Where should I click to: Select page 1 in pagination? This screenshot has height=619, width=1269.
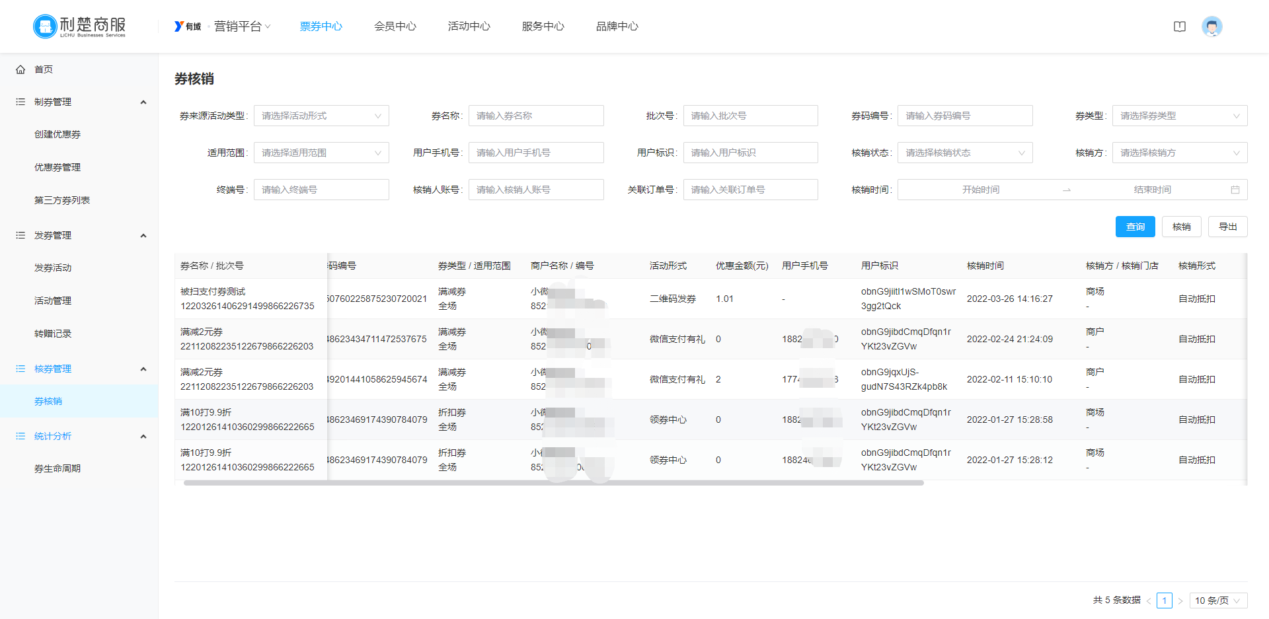pyautogui.click(x=1165, y=601)
